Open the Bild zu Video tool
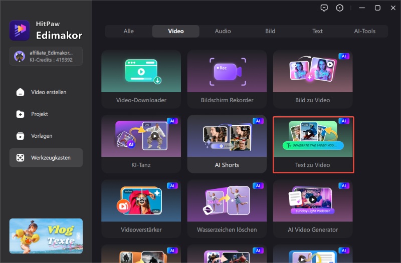401x263 pixels. click(312, 79)
